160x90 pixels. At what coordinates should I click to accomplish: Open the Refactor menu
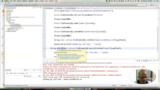(25, 1)
